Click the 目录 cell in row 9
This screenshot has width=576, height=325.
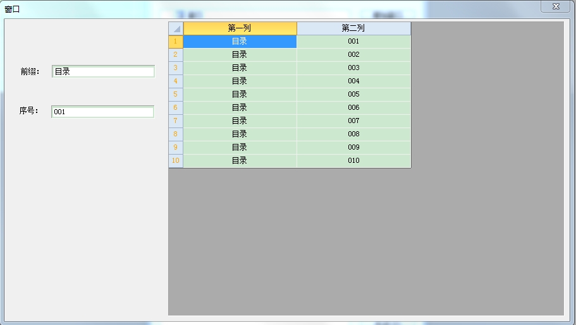point(240,147)
